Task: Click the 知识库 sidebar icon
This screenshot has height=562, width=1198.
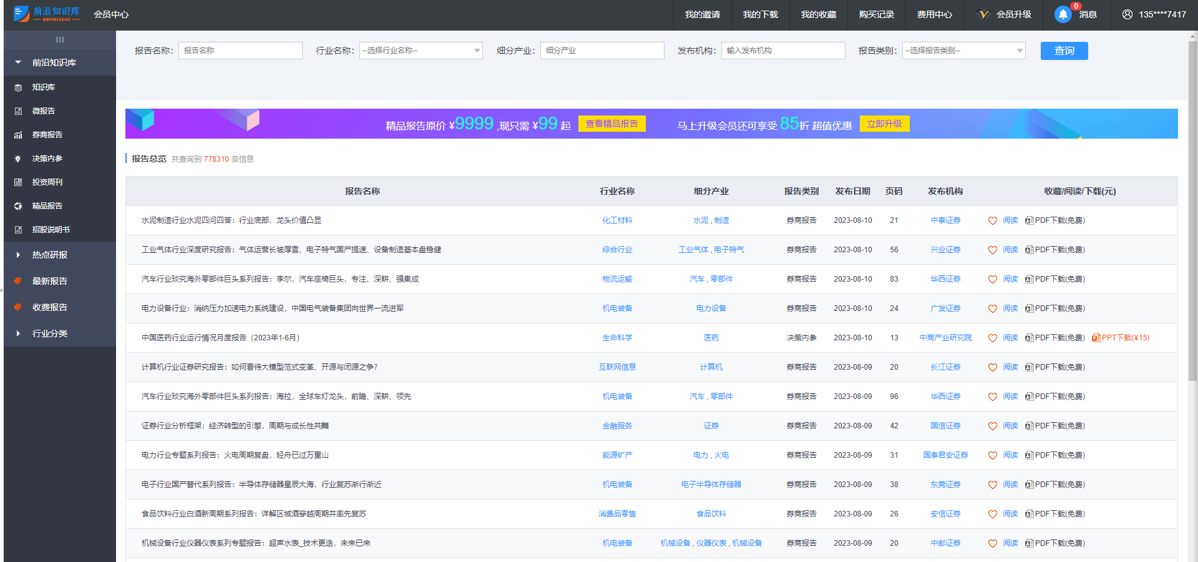Action: click(18, 87)
